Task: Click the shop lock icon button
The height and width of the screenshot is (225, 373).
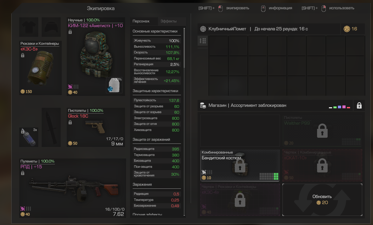Action: [x=359, y=105]
